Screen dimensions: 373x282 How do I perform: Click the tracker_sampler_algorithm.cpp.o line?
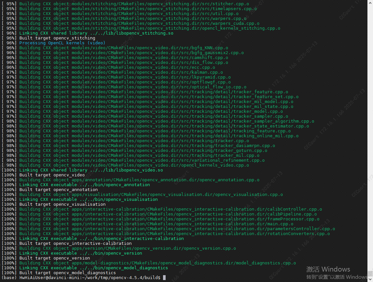click(x=158, y=121)
